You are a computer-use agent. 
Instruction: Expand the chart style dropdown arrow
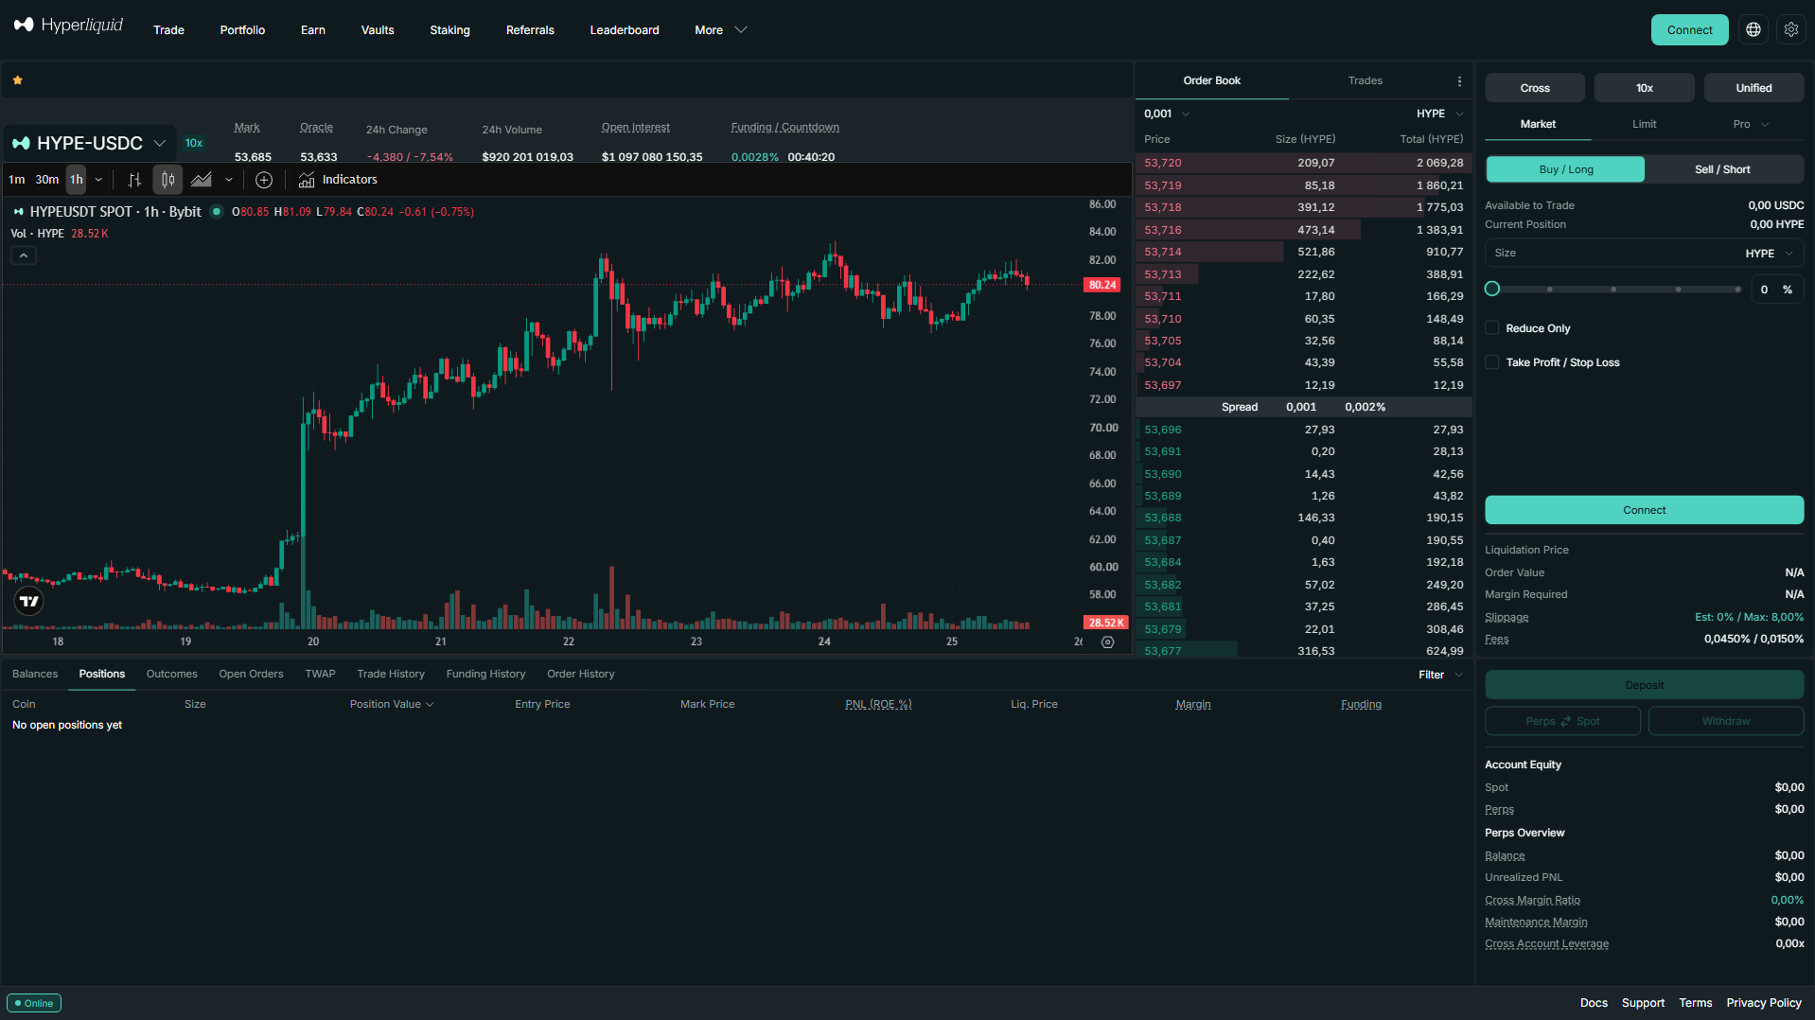(228, 180)
